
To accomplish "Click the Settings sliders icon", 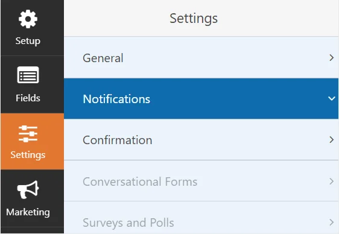I will pyautogui.click(x=28, y=134).
